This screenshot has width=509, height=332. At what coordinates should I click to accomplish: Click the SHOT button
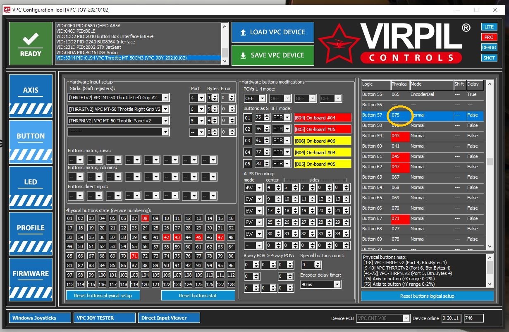click(489, 58)
